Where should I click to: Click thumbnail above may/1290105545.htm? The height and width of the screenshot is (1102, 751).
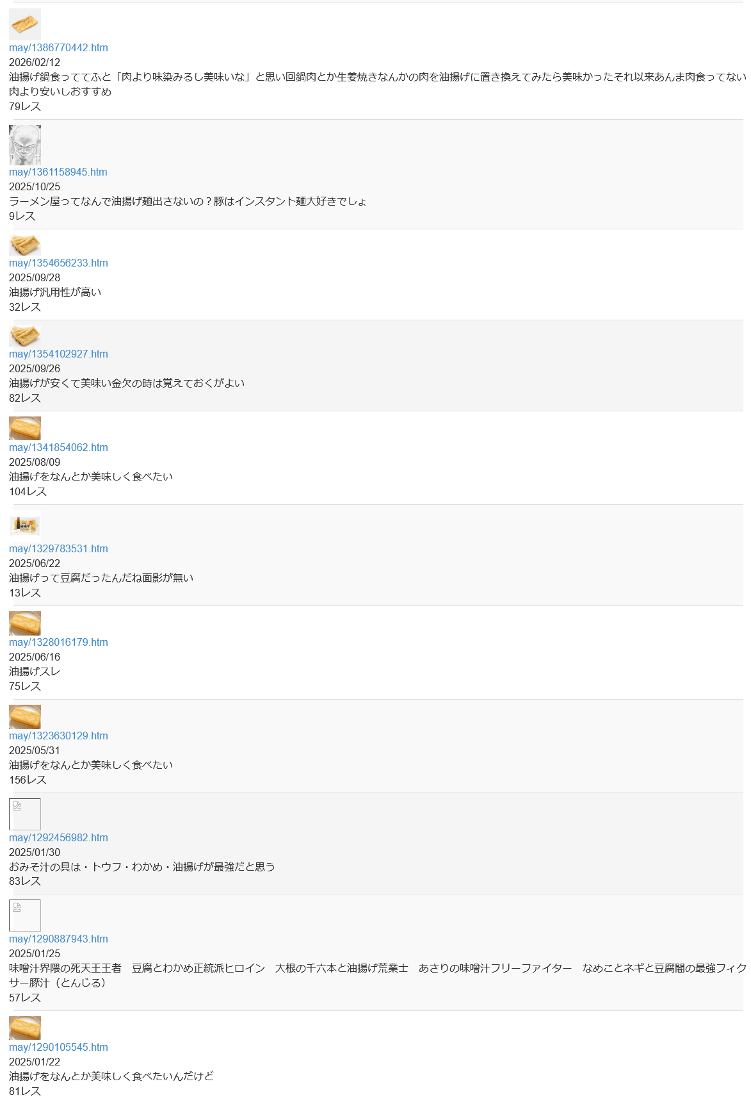[25, 1028]
